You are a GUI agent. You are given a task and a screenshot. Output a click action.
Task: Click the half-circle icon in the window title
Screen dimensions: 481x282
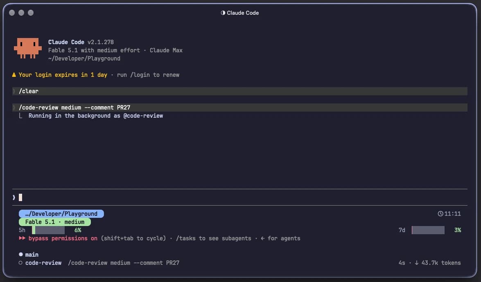coord(223,13)
